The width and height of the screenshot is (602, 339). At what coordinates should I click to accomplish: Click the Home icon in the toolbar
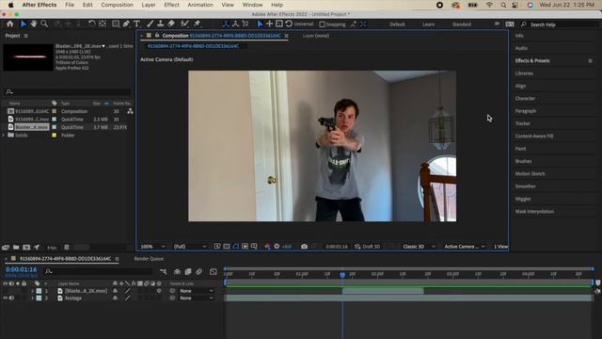coord(10,24)
